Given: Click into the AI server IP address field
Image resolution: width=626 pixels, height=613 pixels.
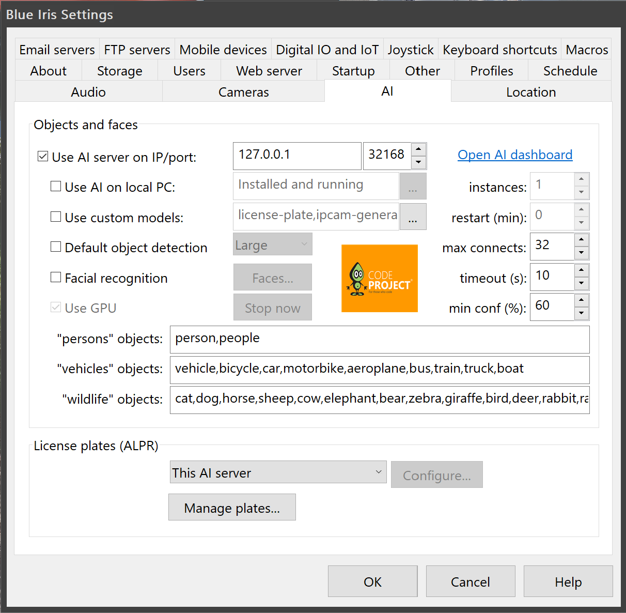Looking at the screenshot, I should click(296, 156).
